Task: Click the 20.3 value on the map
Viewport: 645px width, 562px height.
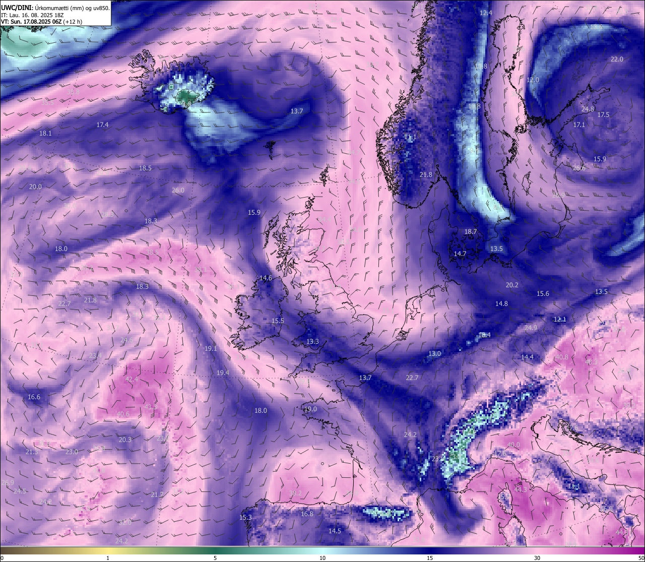Action: (125, 440)
